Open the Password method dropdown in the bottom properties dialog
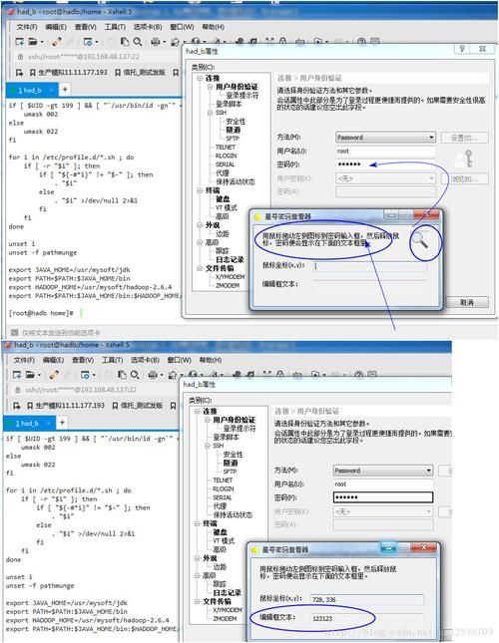499x643 pixels. (383, 470)
